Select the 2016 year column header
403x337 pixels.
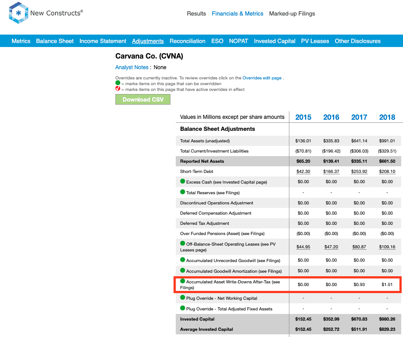tap(331, 118)
